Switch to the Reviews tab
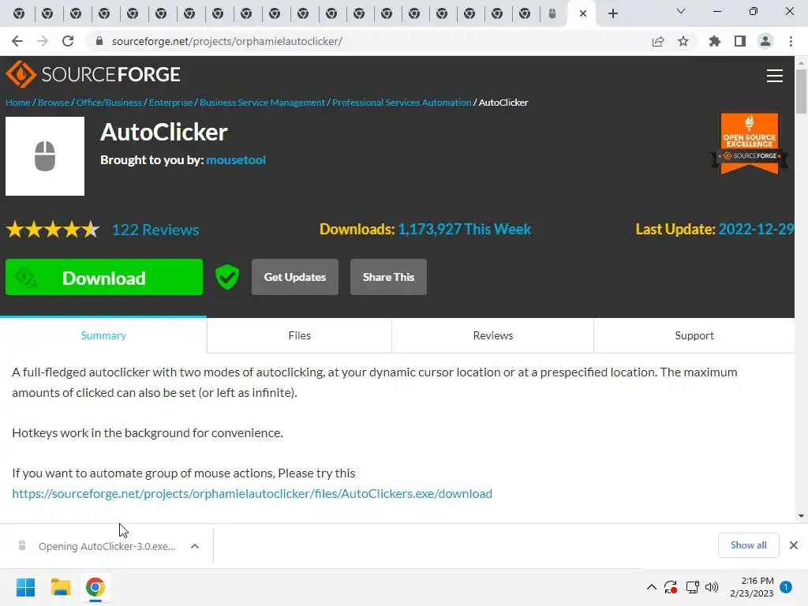The image size is (808, 606). (x=492, y=335)
